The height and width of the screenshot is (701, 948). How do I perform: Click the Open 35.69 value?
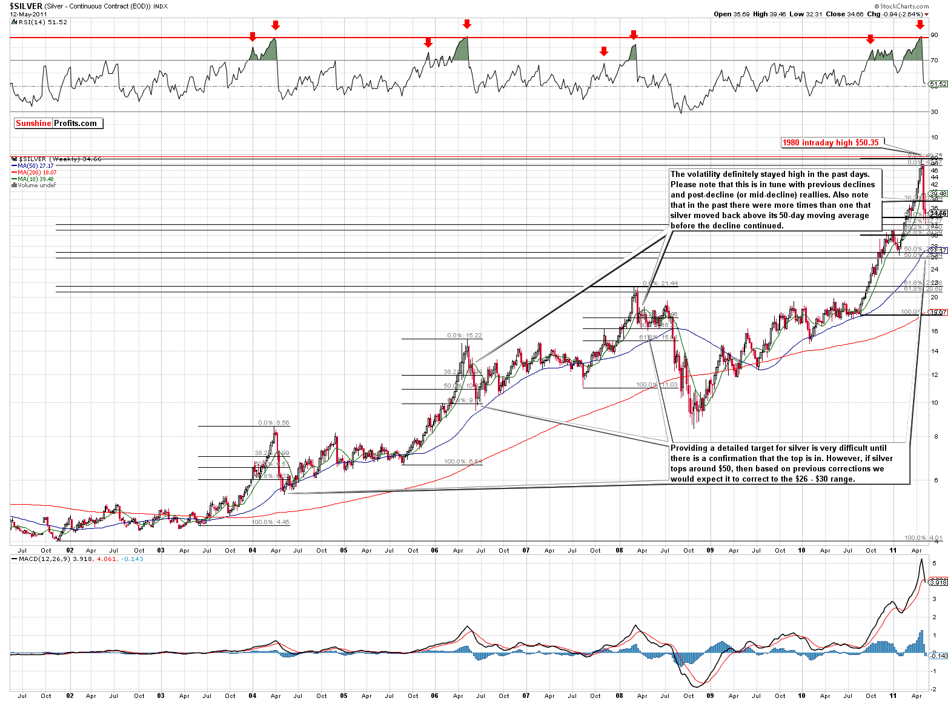click(732, 14)
